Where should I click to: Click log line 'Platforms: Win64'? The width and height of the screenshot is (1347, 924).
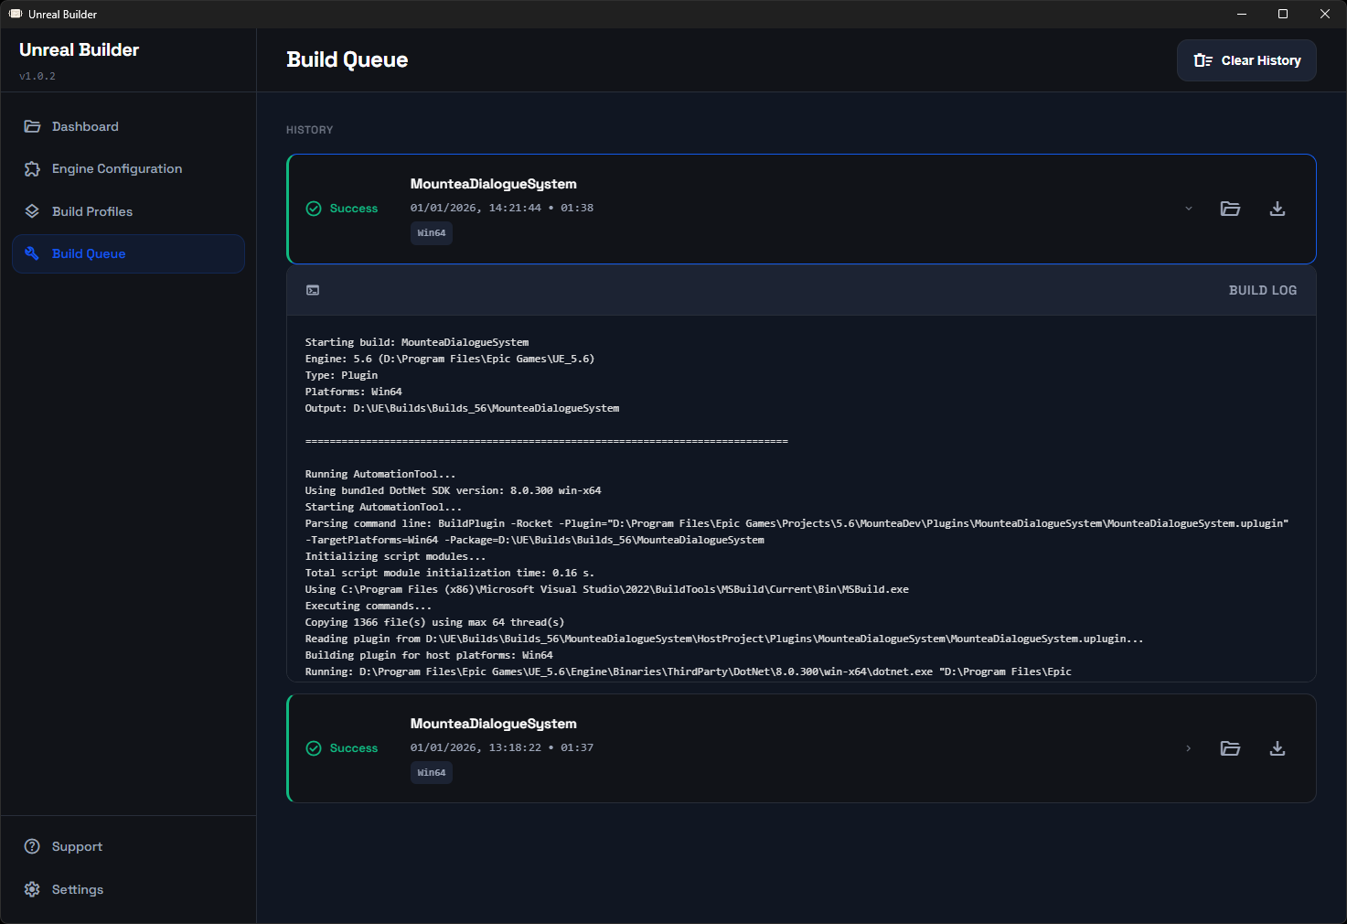[x=354, y=392]
